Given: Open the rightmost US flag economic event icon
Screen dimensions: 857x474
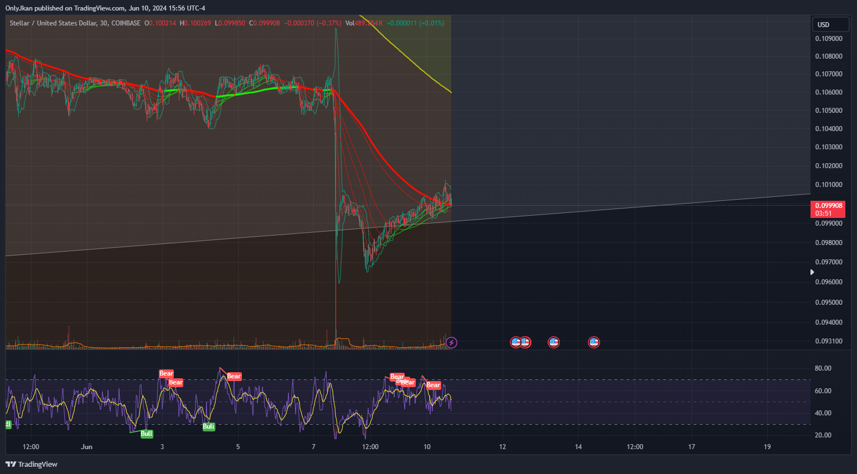Looking at the screenshot, I should 594,342.
